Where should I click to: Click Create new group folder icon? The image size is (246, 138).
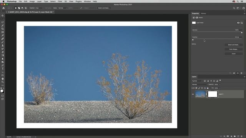[x=235, y=136]
